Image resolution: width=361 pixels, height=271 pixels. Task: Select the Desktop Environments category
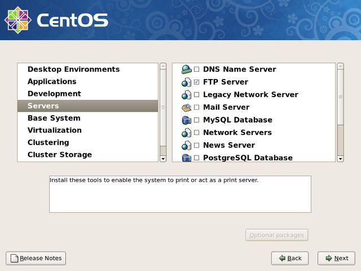point(88,69)
